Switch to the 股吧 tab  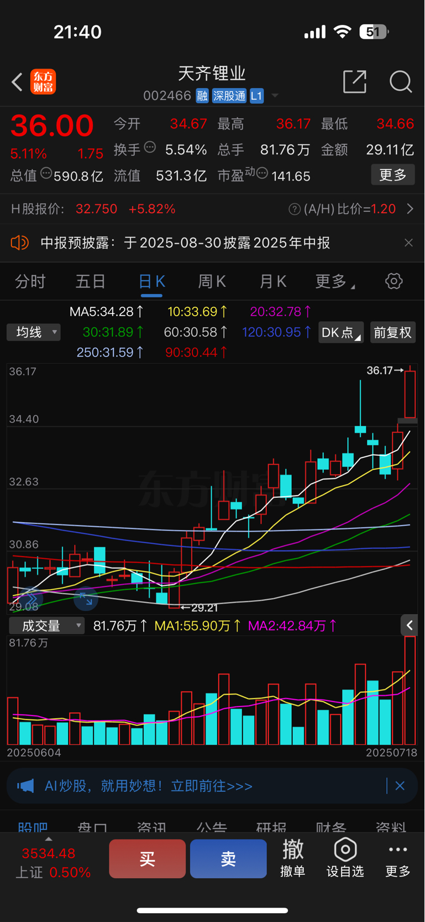(33, 828)
